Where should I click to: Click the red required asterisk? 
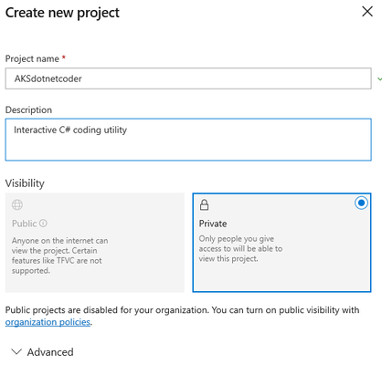(64, 57)
